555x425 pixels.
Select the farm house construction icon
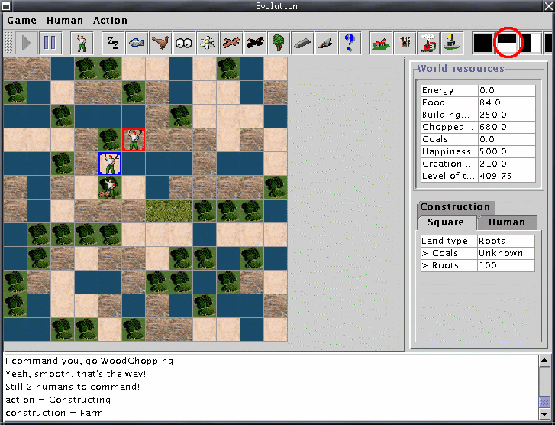[381, 42]
